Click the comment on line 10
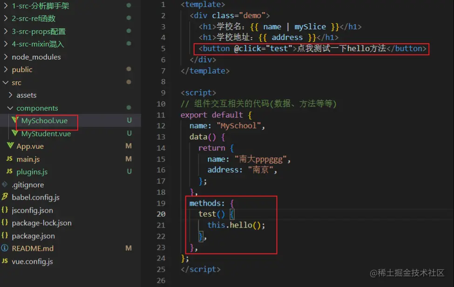 (258, 104)
